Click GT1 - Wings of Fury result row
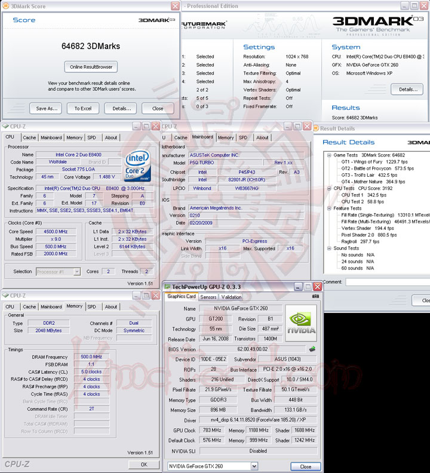 click(374, 162)
